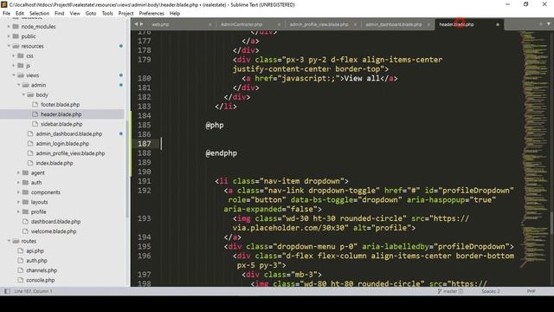Image resolution: width=554 pixels, height=312 pixels.
Task: Open the Goto menu
Action: [91, 14]
